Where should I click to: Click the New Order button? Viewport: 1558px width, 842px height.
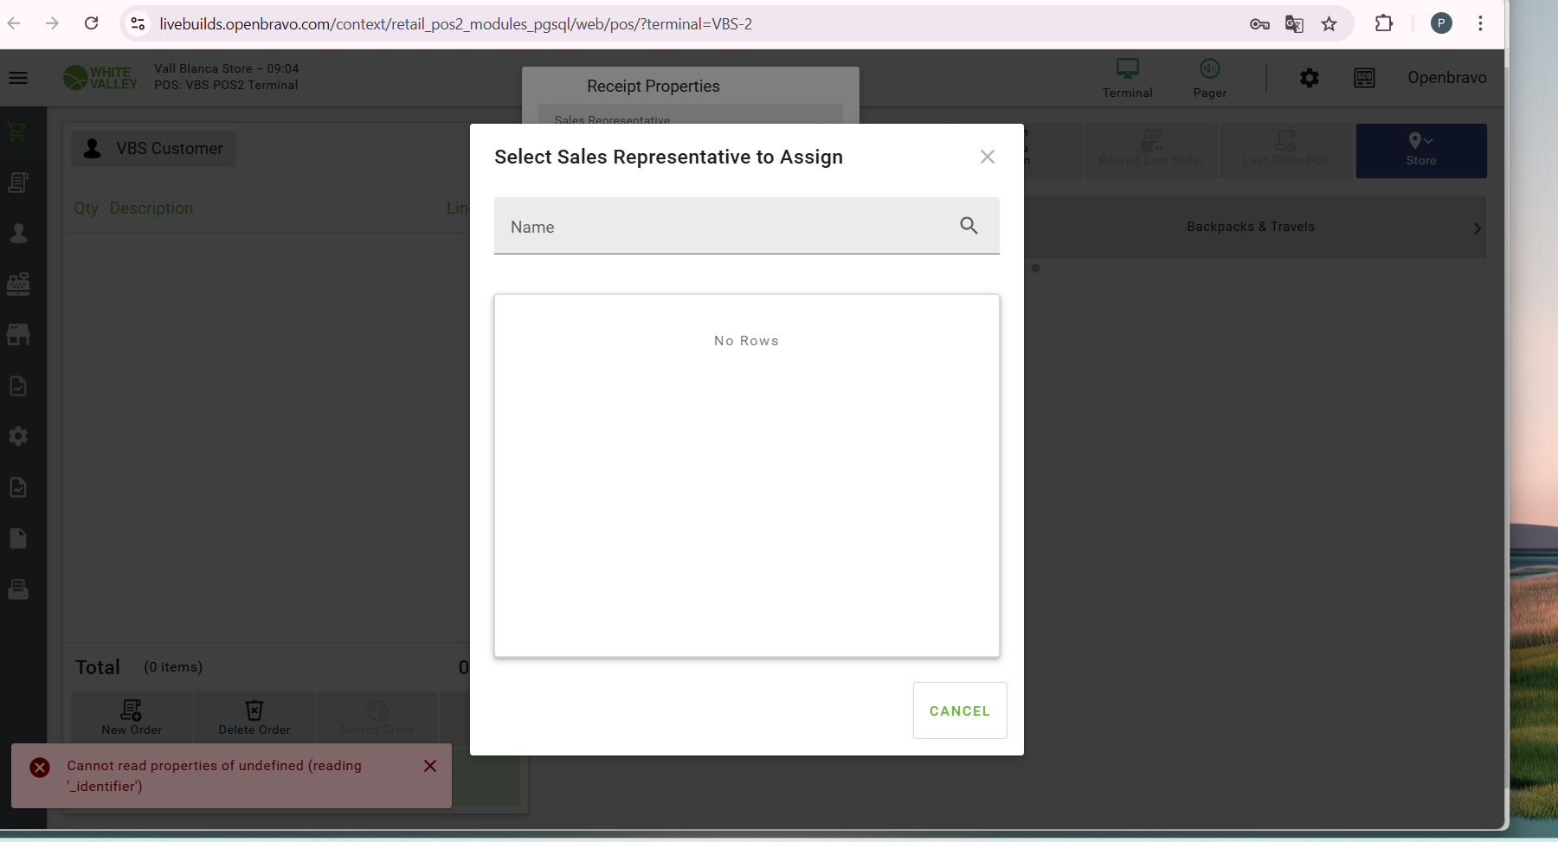132,717
